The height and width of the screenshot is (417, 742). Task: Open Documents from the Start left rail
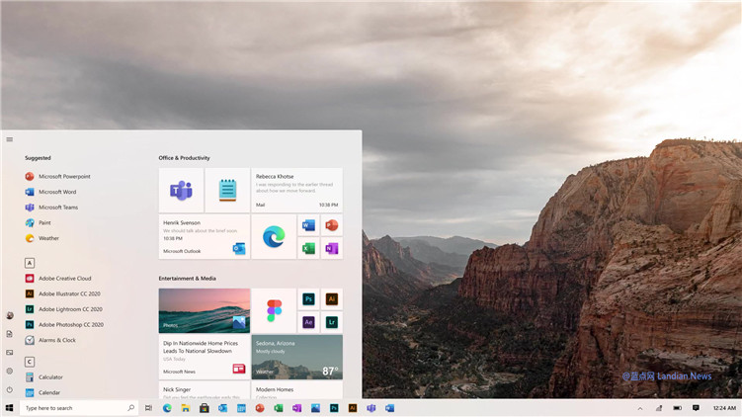click(10, 334)
